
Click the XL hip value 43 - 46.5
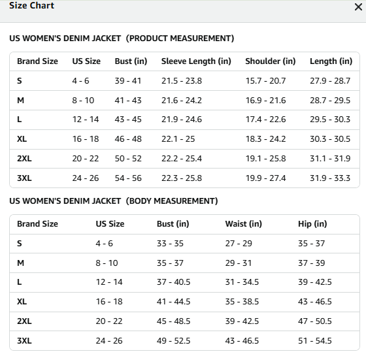(314, 302)
